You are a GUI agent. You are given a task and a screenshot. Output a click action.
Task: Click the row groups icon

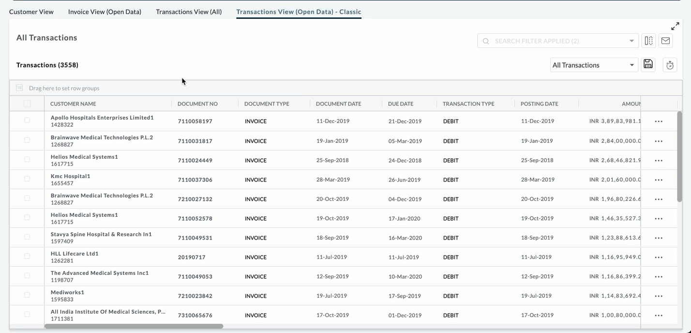pos(19,88)
